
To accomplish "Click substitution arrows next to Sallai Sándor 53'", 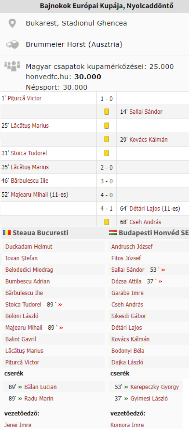I will click(x=161, y=270).
